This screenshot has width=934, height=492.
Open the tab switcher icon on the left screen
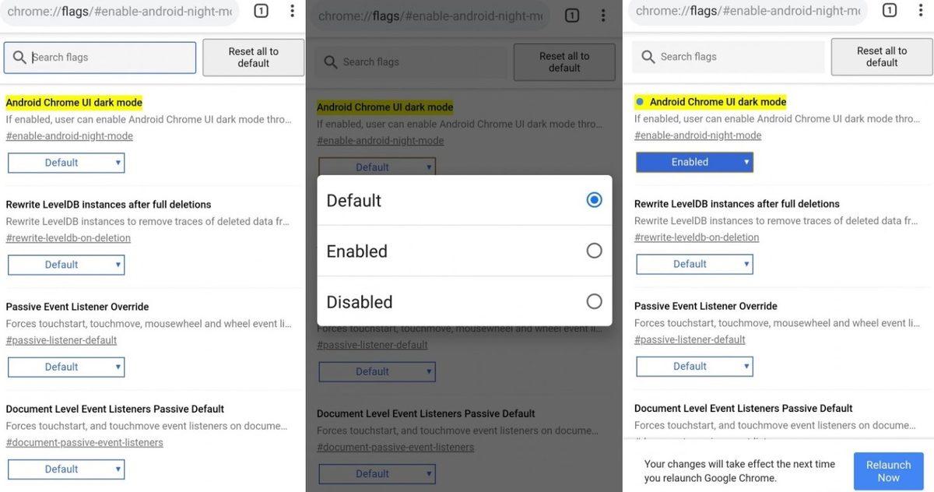tap(261, 12)
